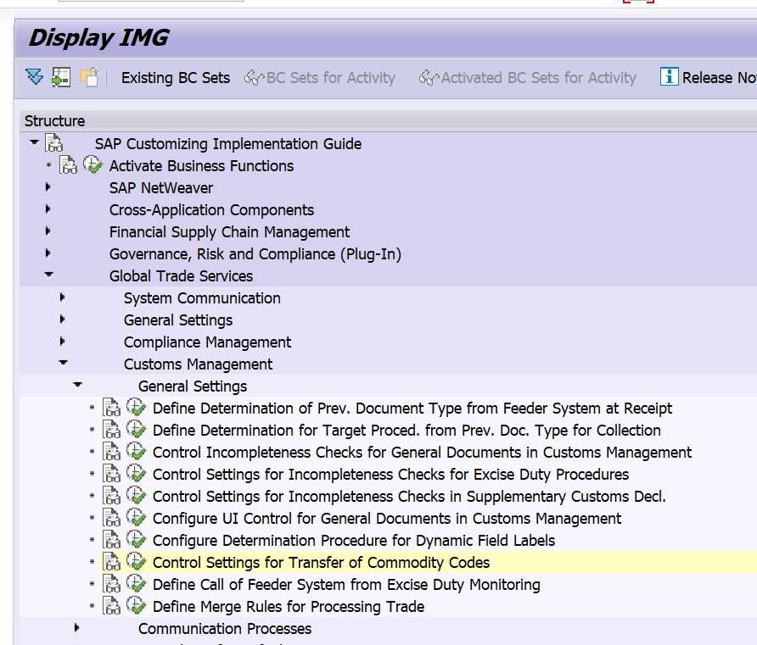Execute Control Incompleteness Checks for General Documents
Screen dimensions: 757x645
pos(136,452)
